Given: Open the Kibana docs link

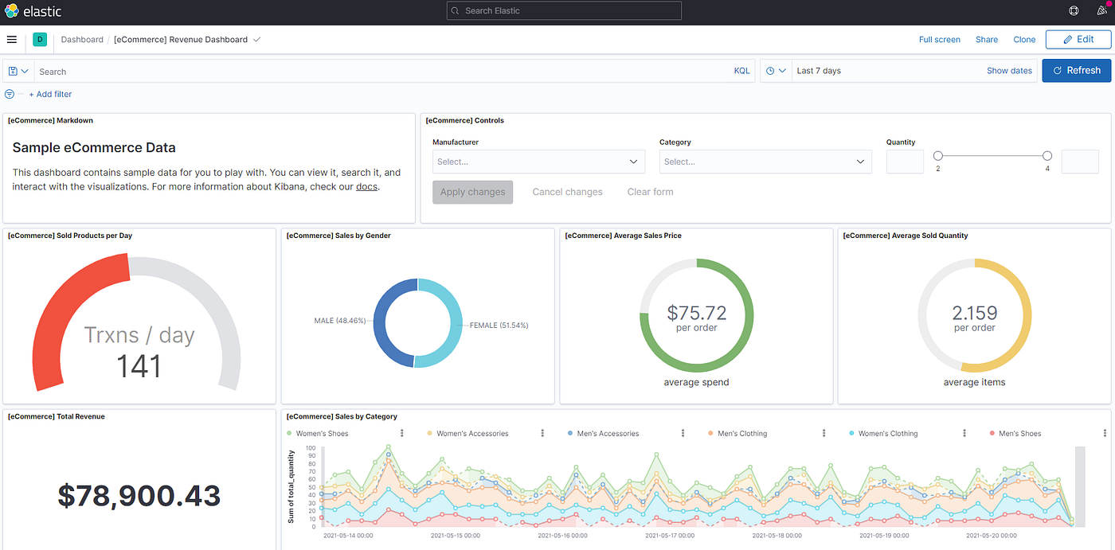Looking at the screenshot, I should point(366,186).
